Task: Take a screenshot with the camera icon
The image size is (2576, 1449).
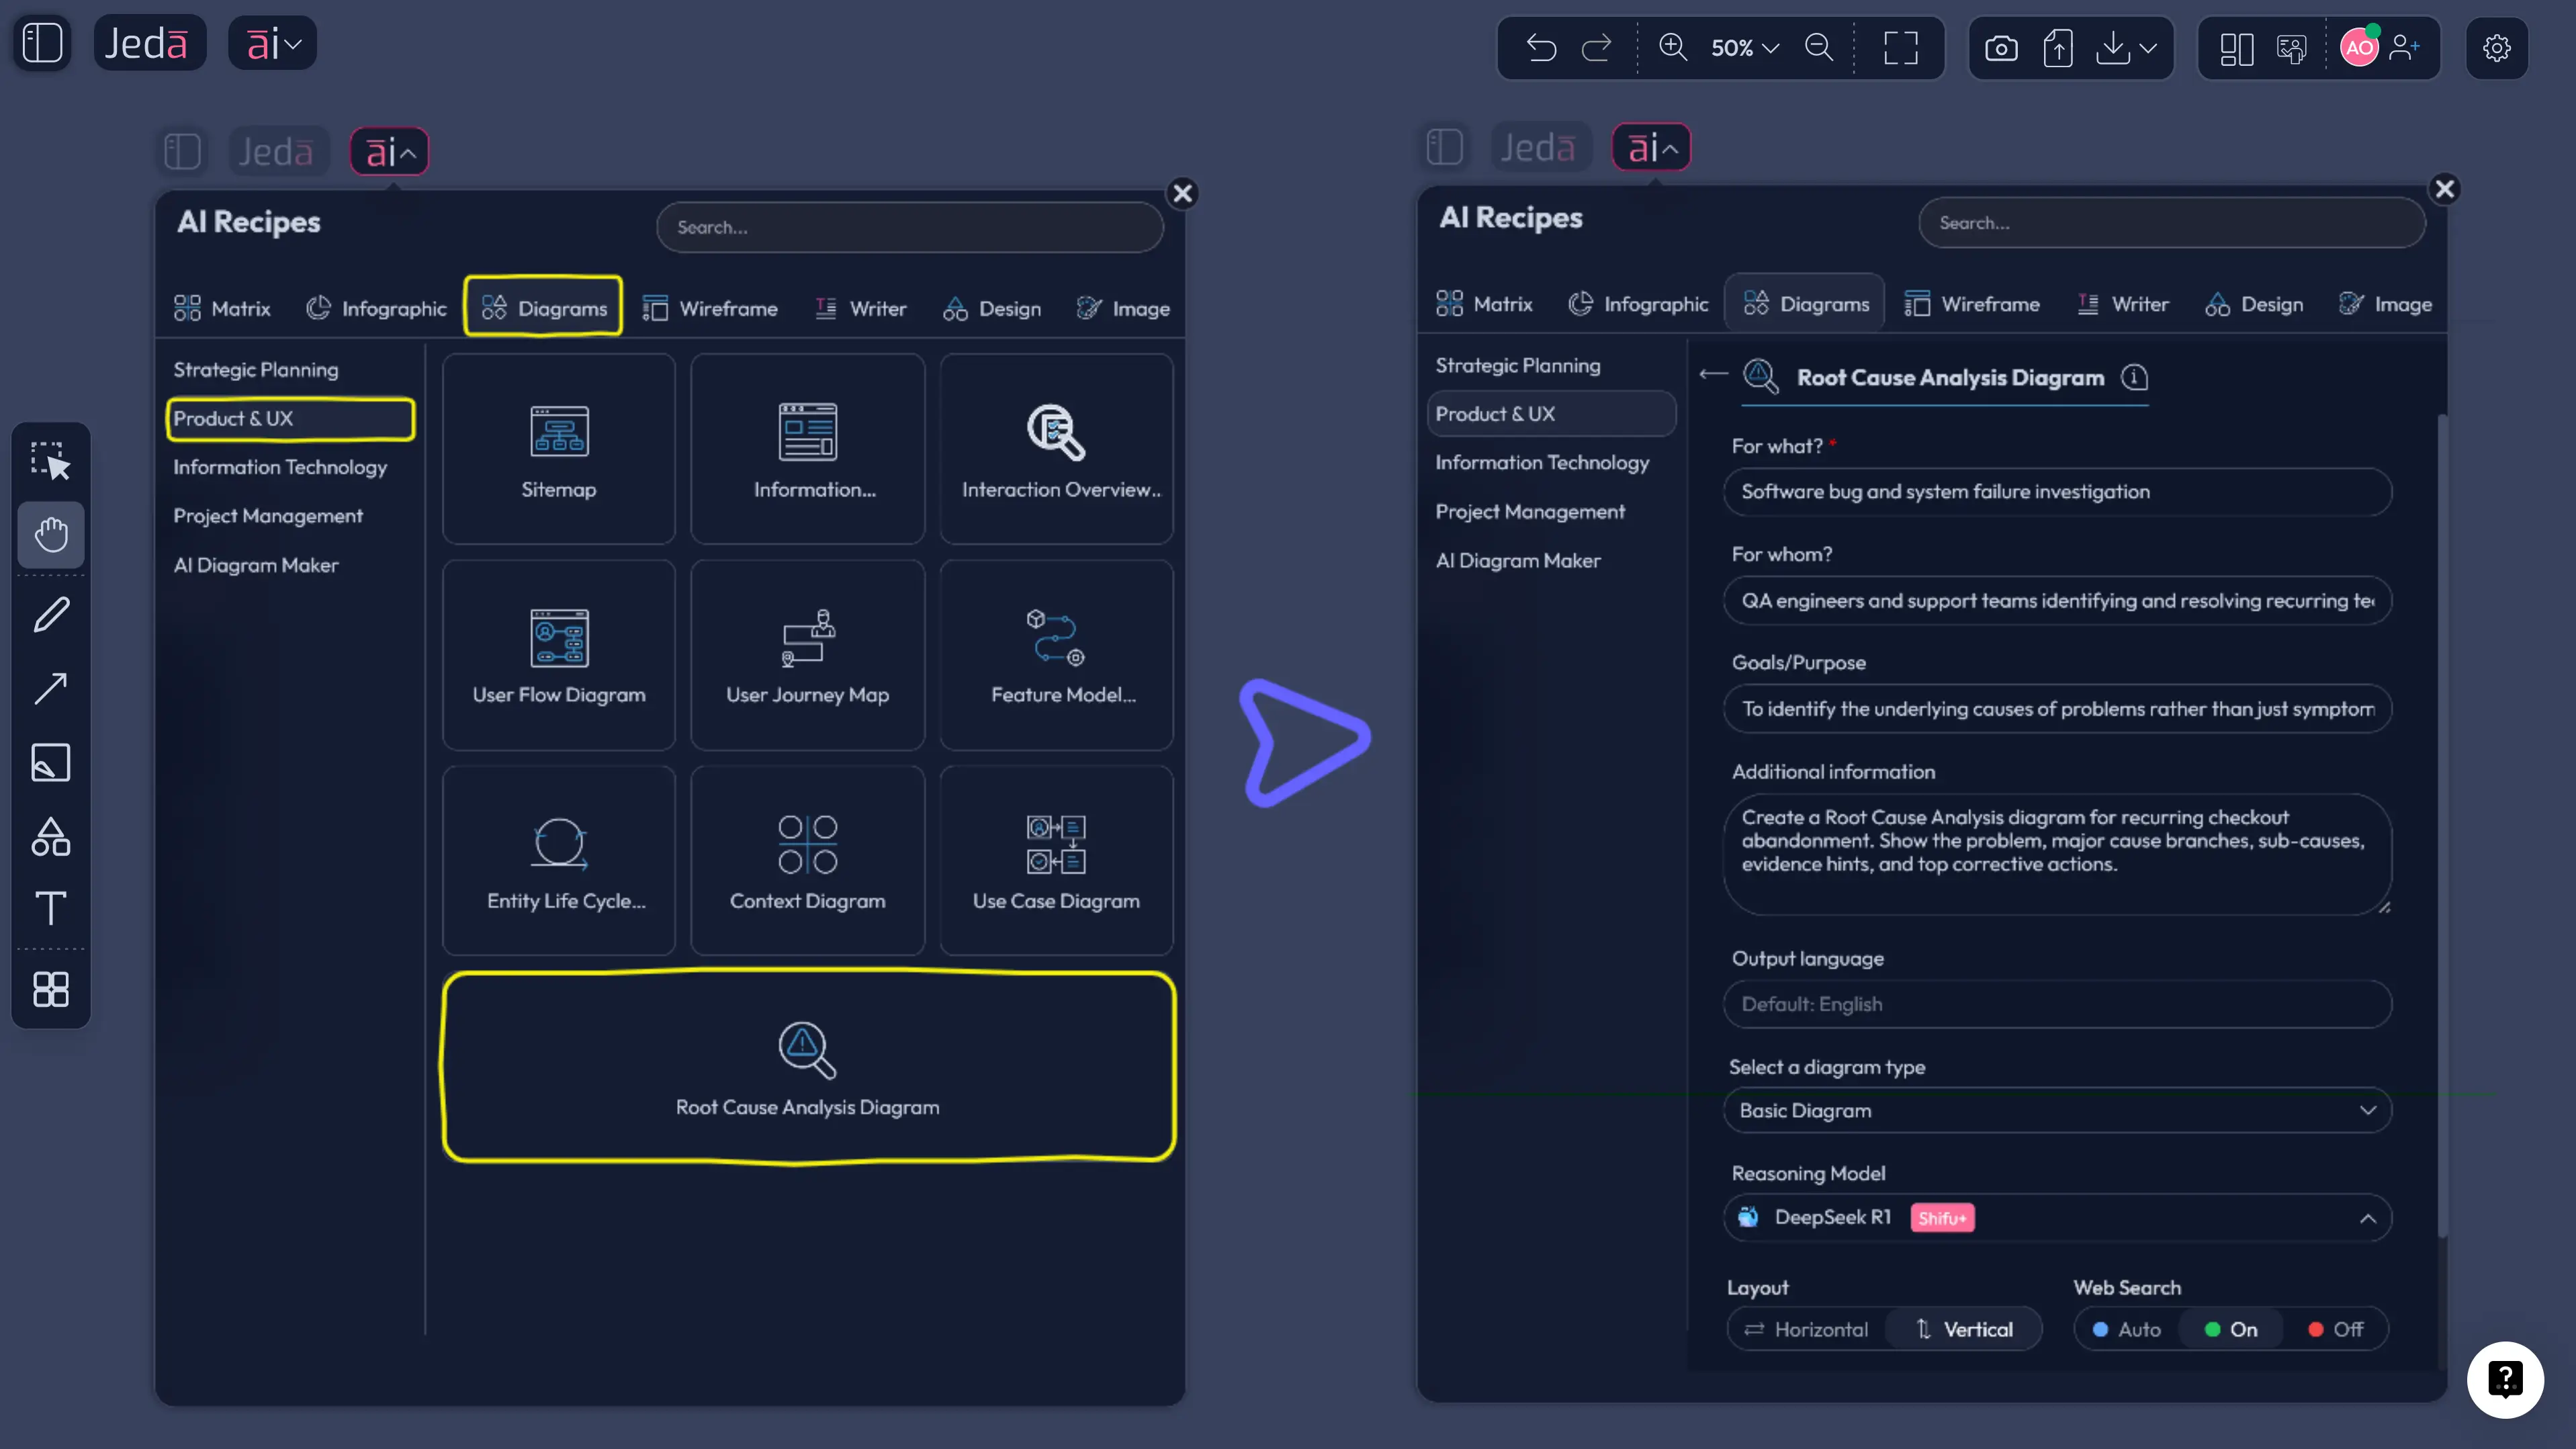Action: [x=2001, y=47]
